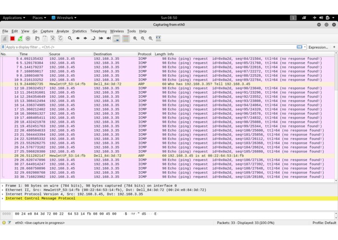Open the Wireless menu
The image size is (338, 240).
coord(117,31)
